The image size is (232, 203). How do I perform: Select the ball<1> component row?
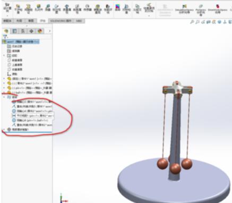pyautogui.click(x=30, y=92)
